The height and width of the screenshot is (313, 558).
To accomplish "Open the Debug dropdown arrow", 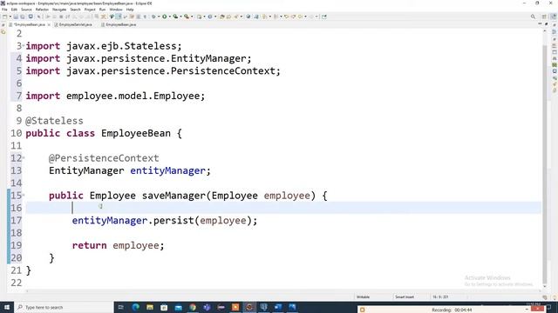I will point(159,17).
